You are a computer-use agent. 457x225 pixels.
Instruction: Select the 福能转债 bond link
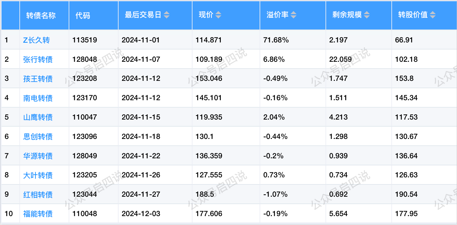(38, 214)
